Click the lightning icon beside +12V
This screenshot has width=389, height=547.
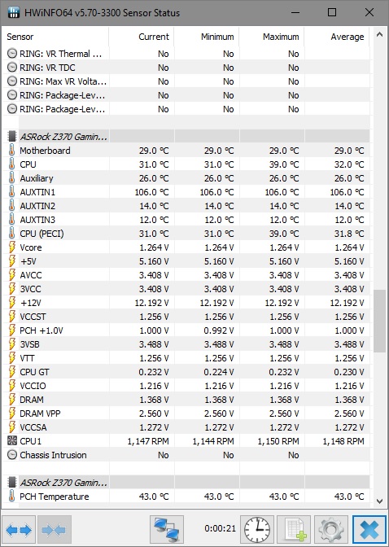pyautogui.click(x=12, y=303)
